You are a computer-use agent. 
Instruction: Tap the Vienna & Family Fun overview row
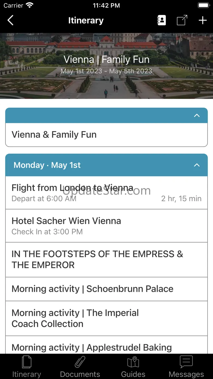coord(106,135)
